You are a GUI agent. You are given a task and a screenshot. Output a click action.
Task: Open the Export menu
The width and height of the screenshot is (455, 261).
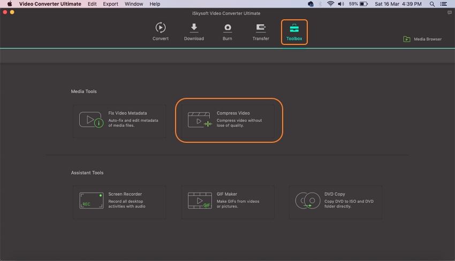(x=111, y=4)
